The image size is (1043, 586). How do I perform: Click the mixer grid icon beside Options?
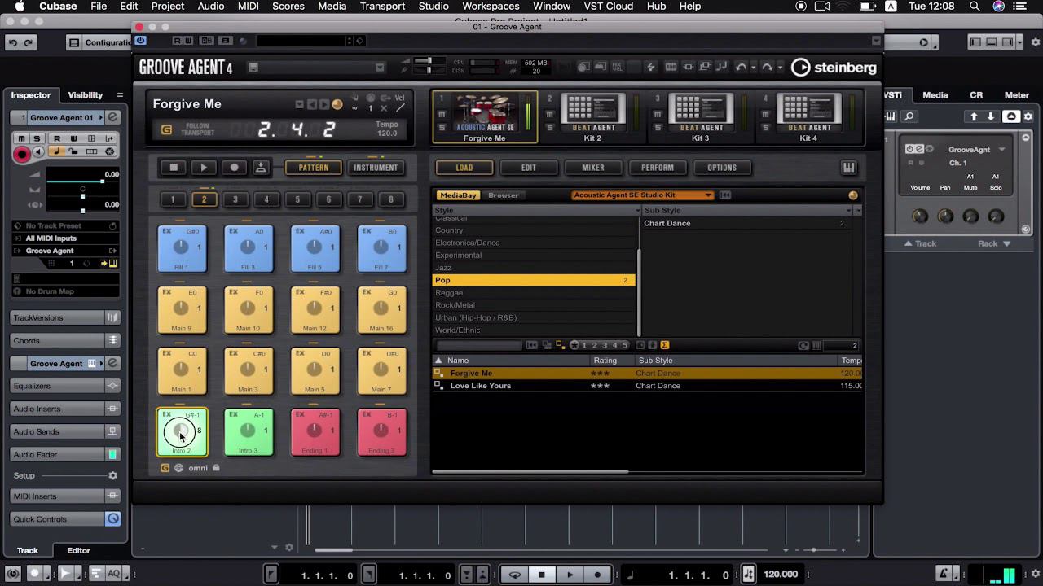tap(848, 167)
